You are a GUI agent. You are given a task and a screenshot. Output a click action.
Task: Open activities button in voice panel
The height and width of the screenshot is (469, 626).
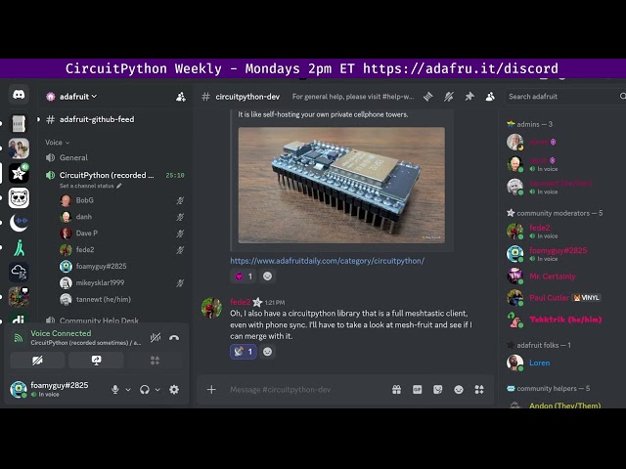(155, 361)
